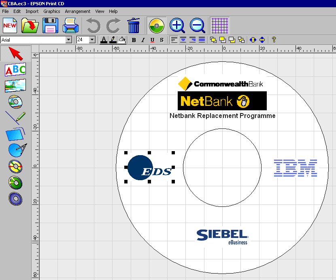Open the Edit menu
Viewport: 336px width, 280px height.
[x=17, y=11]
